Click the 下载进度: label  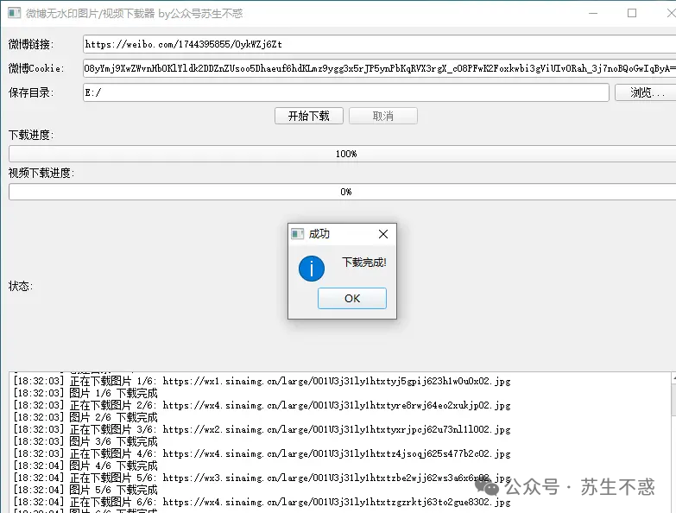(30, 135)
